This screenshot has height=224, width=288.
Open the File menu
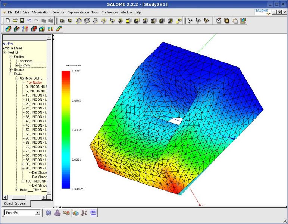click(x=10, y=12)
